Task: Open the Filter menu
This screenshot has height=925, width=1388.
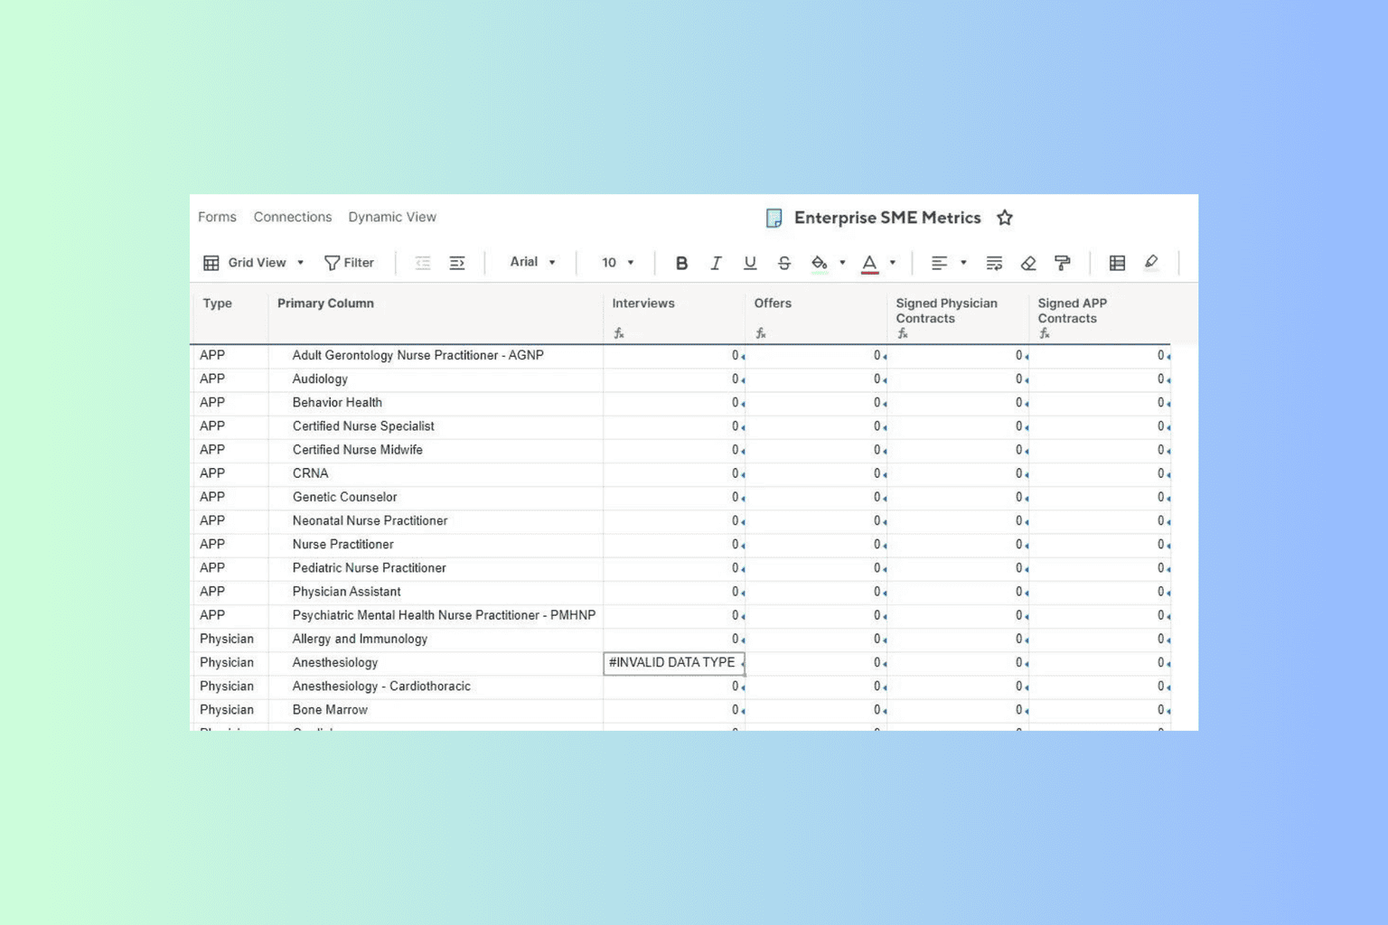Action: 349,263
